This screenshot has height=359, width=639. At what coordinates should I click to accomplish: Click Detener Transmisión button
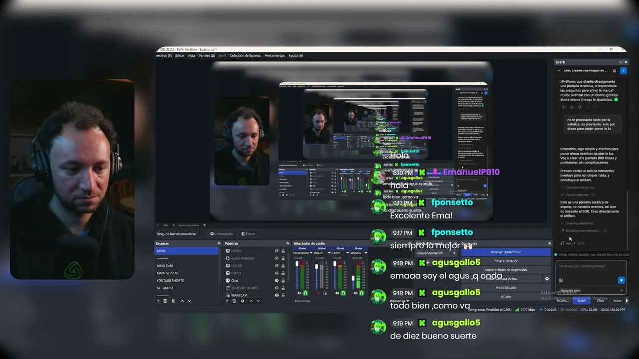coord(506,252)
